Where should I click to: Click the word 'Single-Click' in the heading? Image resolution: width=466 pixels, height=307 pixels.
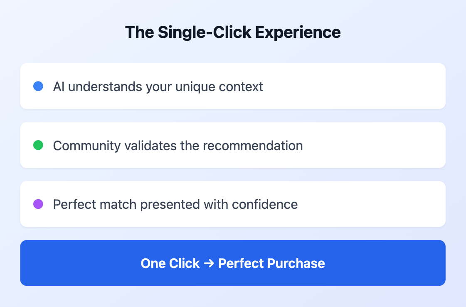(205, 32)
